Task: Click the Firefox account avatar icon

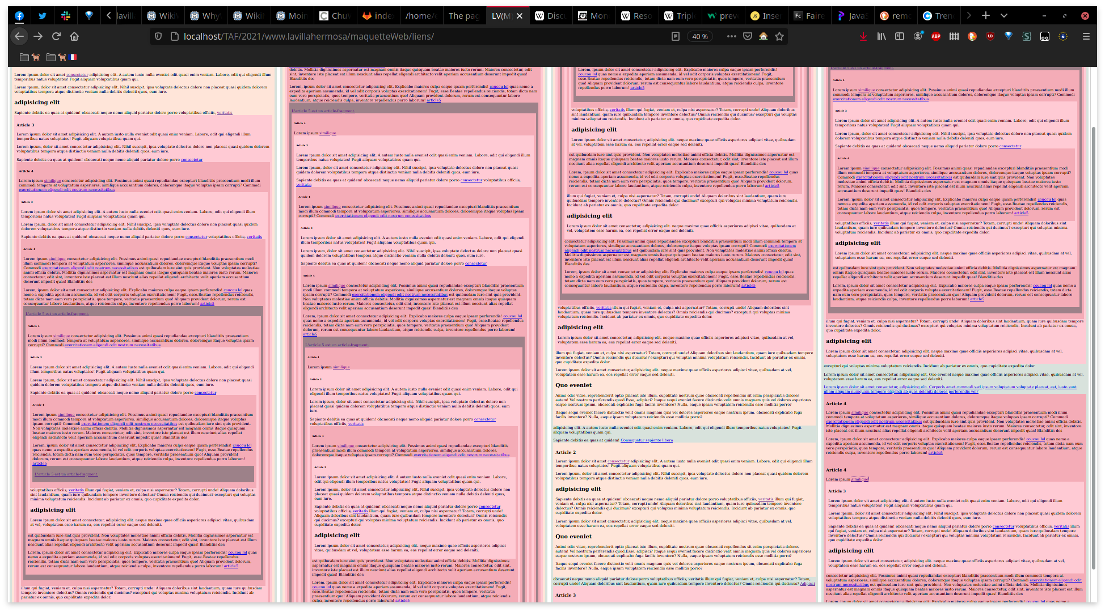Action: 918,36
